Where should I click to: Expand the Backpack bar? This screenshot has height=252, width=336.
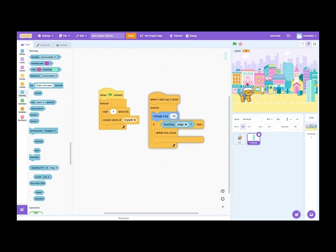coord(123,218)
